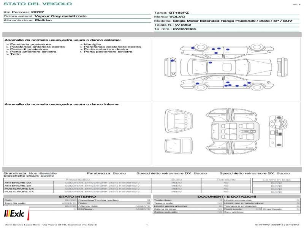Select 'Blocchetto chiavi: Buono' text
Image resolution: width=304 pixels, height=228 pixels.
pyautogui.click(x=29, y=176)
